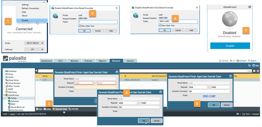Switch to the Dashboard tab
The height and width of the screenshot is (127, 262).
point(46,61)
